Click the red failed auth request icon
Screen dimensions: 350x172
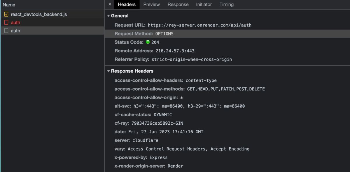click(6, 22)
